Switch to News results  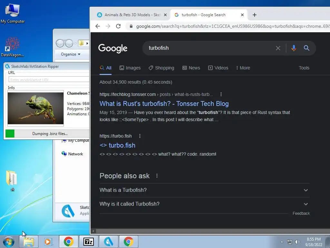[x=191, y=68]
